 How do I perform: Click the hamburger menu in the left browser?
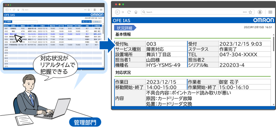coord(101,10)
